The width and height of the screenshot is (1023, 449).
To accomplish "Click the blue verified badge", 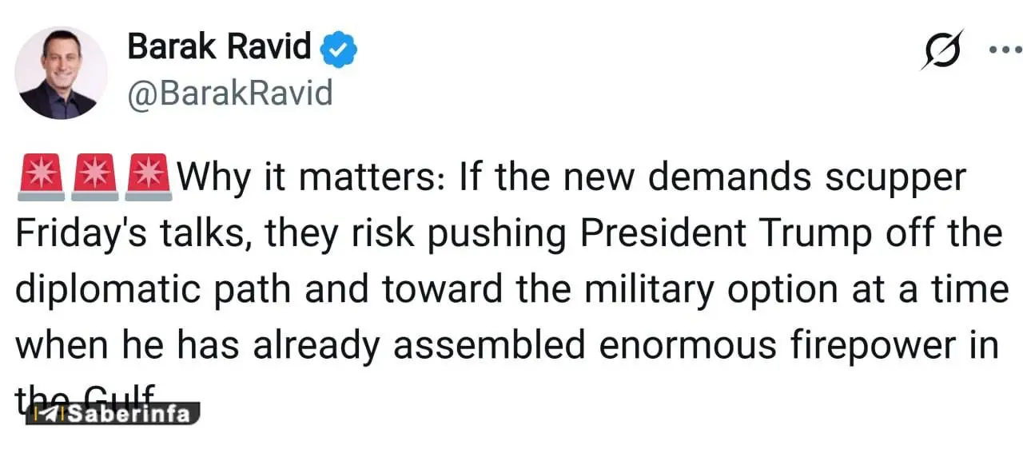I will click(x=338, y=50).
